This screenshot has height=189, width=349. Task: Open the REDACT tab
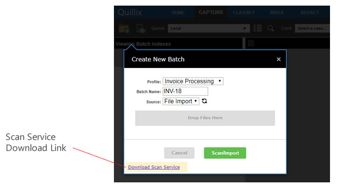(309, 12)
